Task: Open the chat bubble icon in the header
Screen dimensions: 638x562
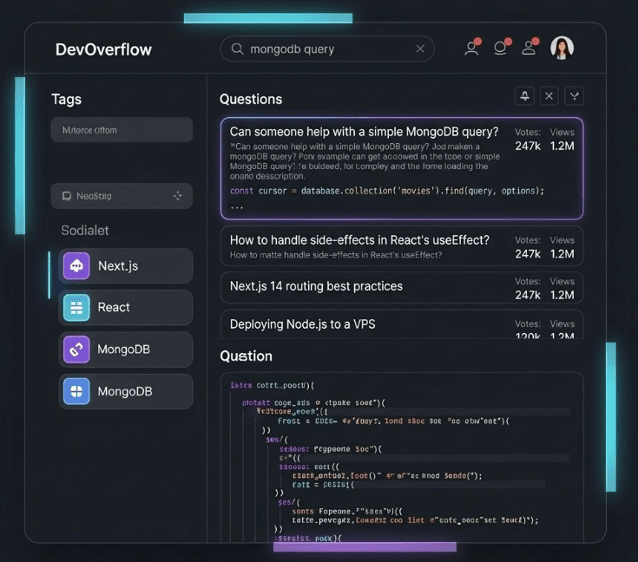Action: [x=501, y=49]
